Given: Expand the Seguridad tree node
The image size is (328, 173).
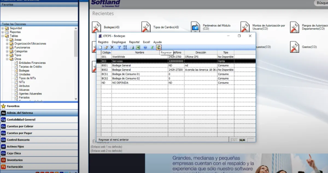Looking at the screenshot, I should [3, 28].
